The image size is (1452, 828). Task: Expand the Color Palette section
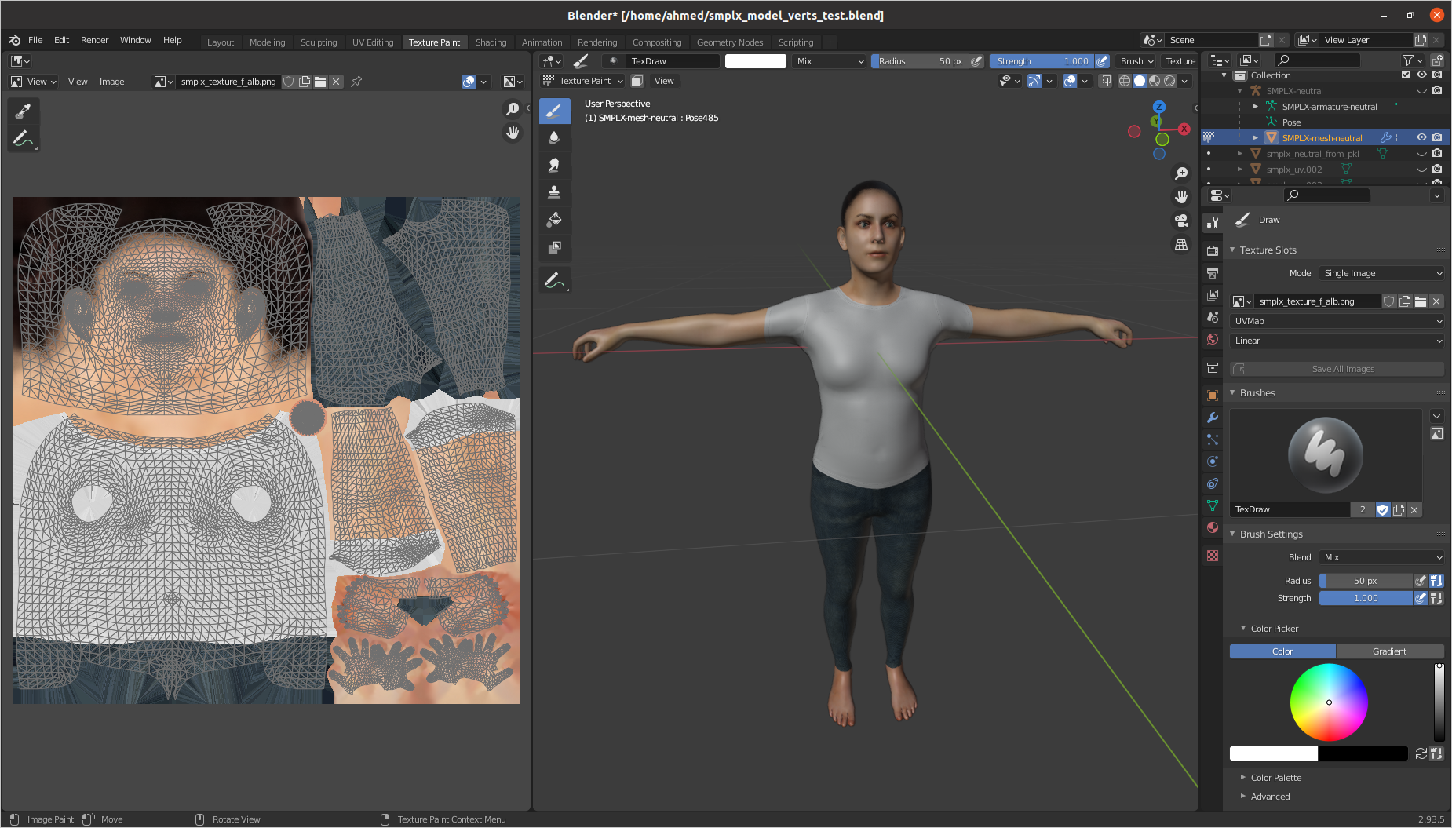(1275, 778)
